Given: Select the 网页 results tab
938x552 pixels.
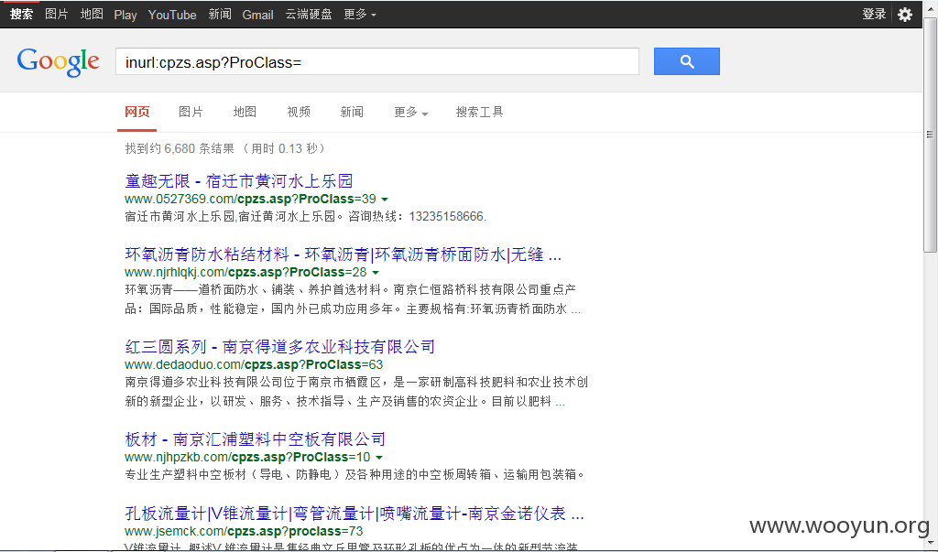Looking at the screenshot, I should [x=137, y=112].
